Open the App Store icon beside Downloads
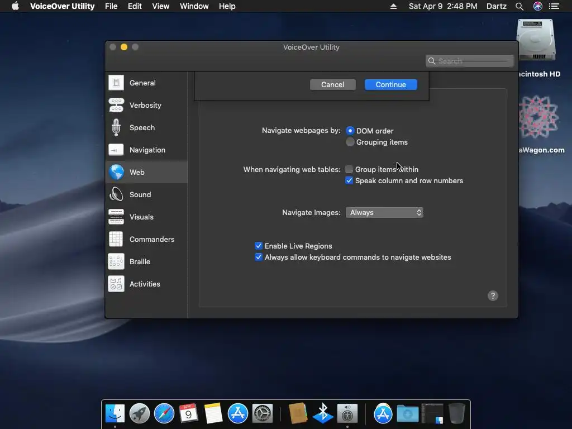 tap(383, 414)
